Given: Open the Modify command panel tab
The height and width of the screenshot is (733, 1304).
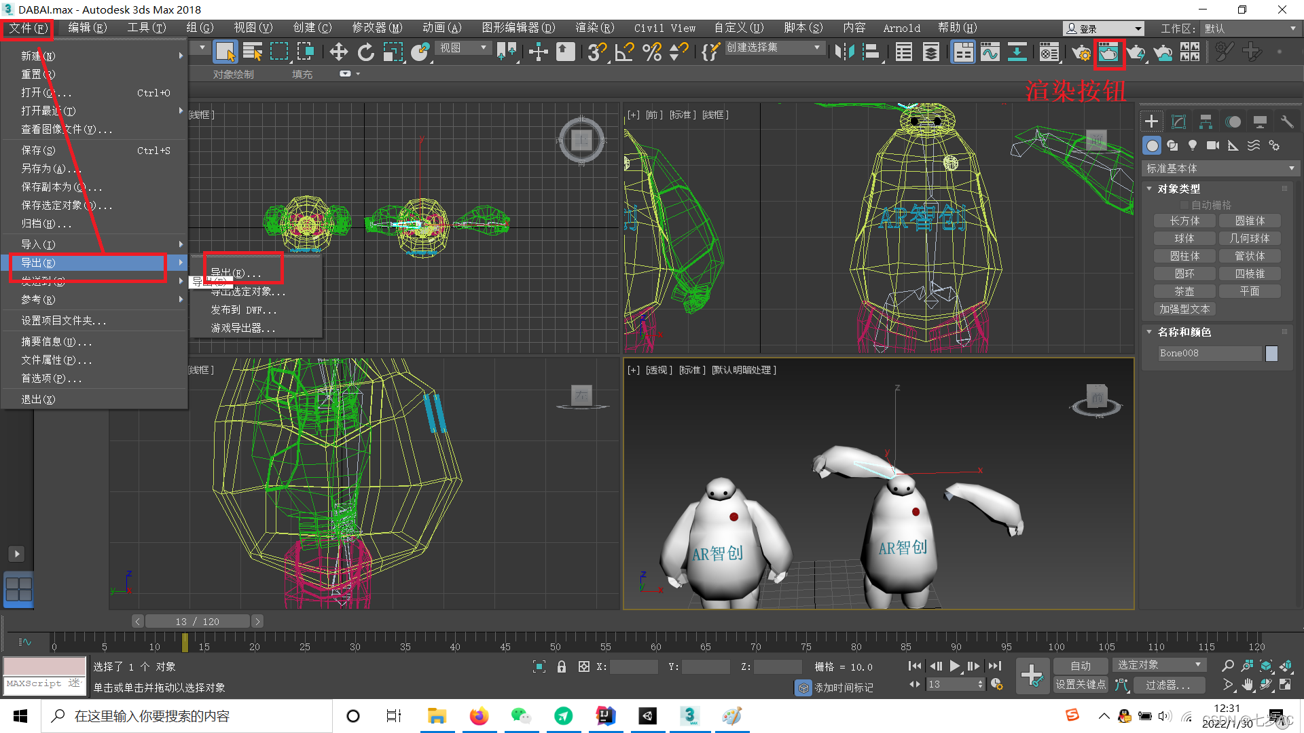Looking at the screenshot, I should coord(1178,121).
